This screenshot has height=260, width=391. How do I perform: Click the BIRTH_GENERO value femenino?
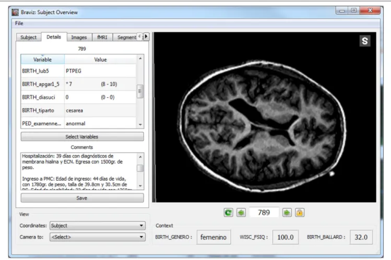(x=214, y=237)
